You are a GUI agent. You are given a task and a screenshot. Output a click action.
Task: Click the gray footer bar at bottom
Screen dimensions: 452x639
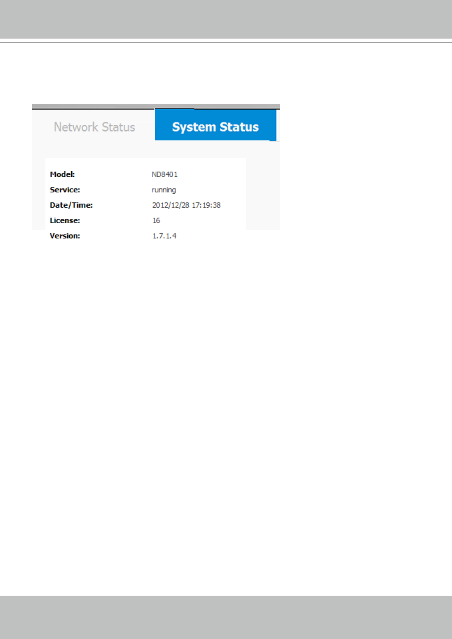point(226,617)
